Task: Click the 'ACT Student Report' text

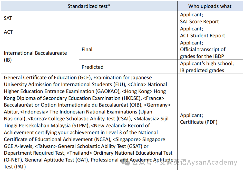Action: coord(202,36)
